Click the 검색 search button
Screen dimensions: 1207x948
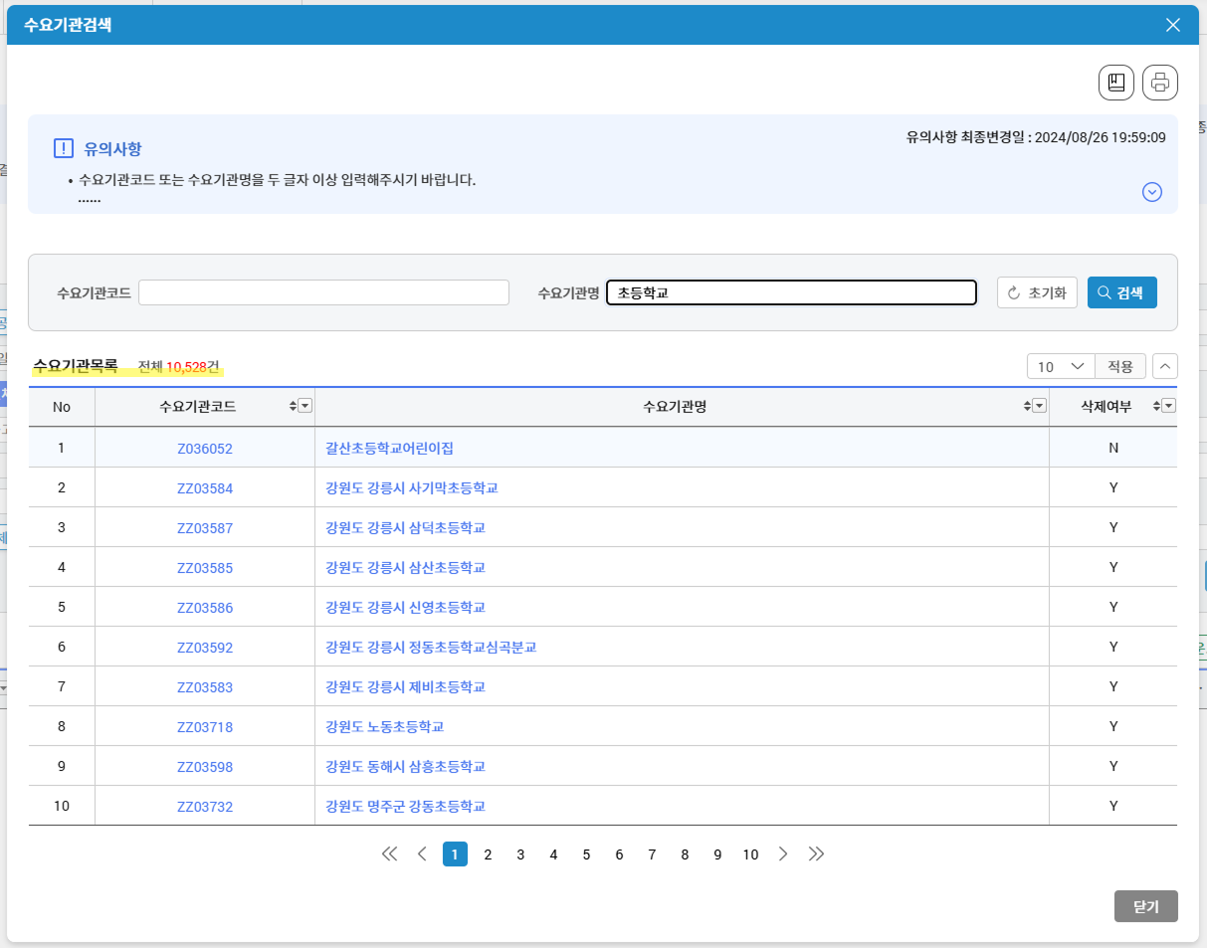(1121, 292)
